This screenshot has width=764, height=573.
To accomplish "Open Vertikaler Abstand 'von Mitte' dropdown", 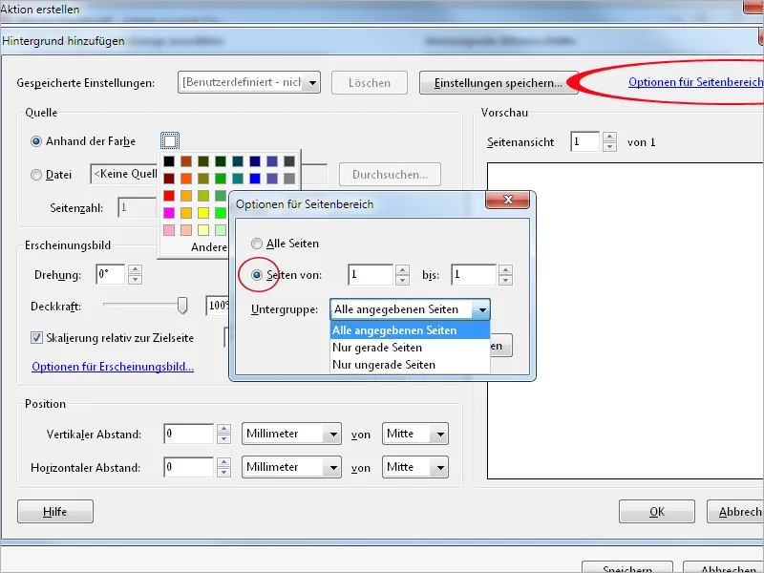I will (415, 434).
